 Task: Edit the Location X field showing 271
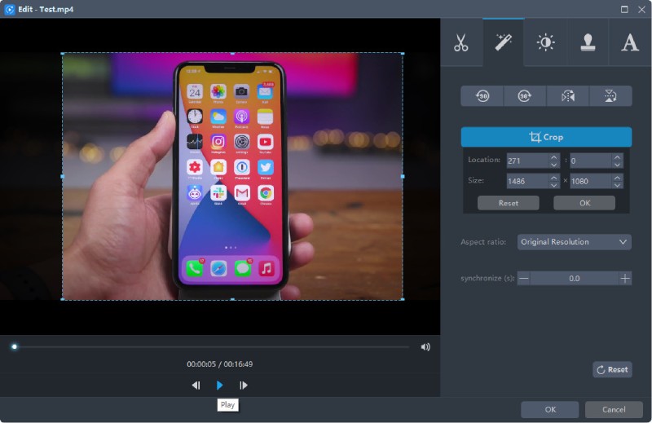[527, 161]
